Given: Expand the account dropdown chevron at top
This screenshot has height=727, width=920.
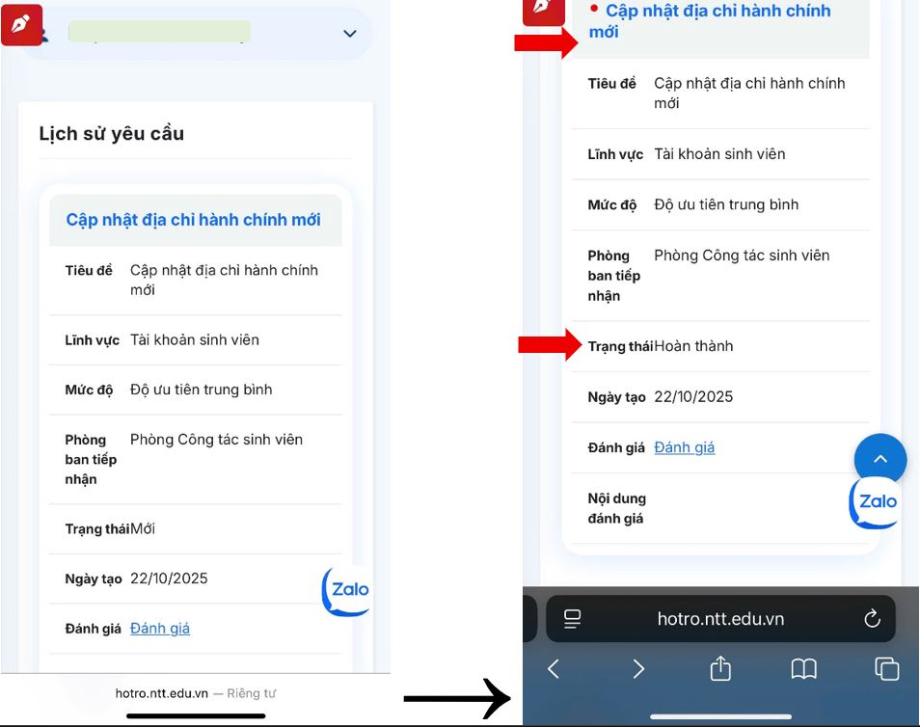Looking at the screenshot, I should coord(350,34).
